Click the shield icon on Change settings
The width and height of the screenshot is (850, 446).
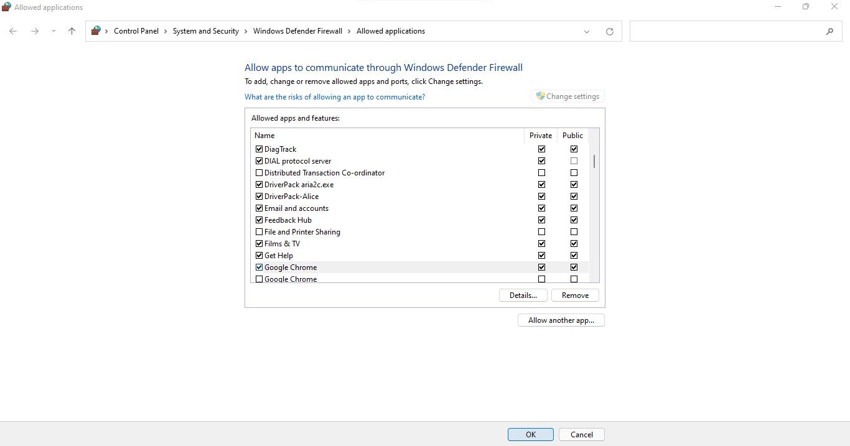541,96
